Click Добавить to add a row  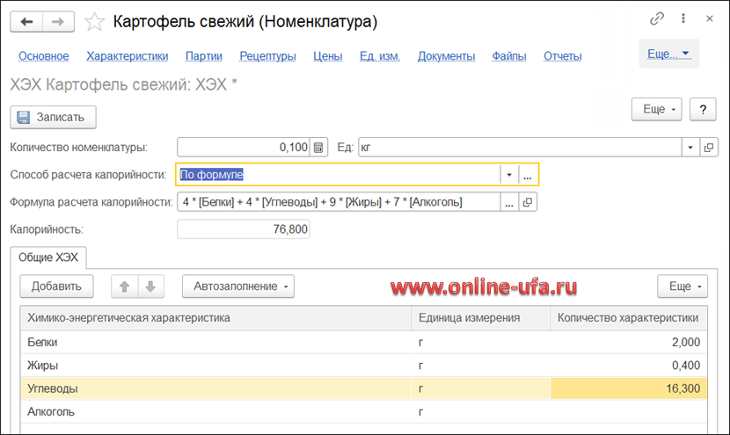56,286
